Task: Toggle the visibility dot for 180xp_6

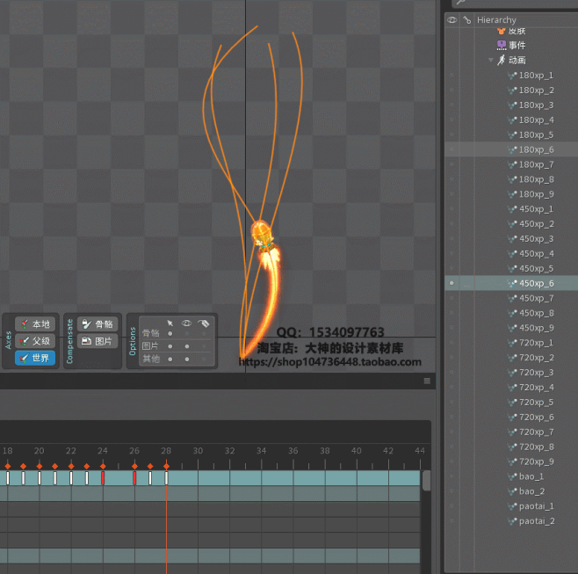Action: tap(452, 149)
